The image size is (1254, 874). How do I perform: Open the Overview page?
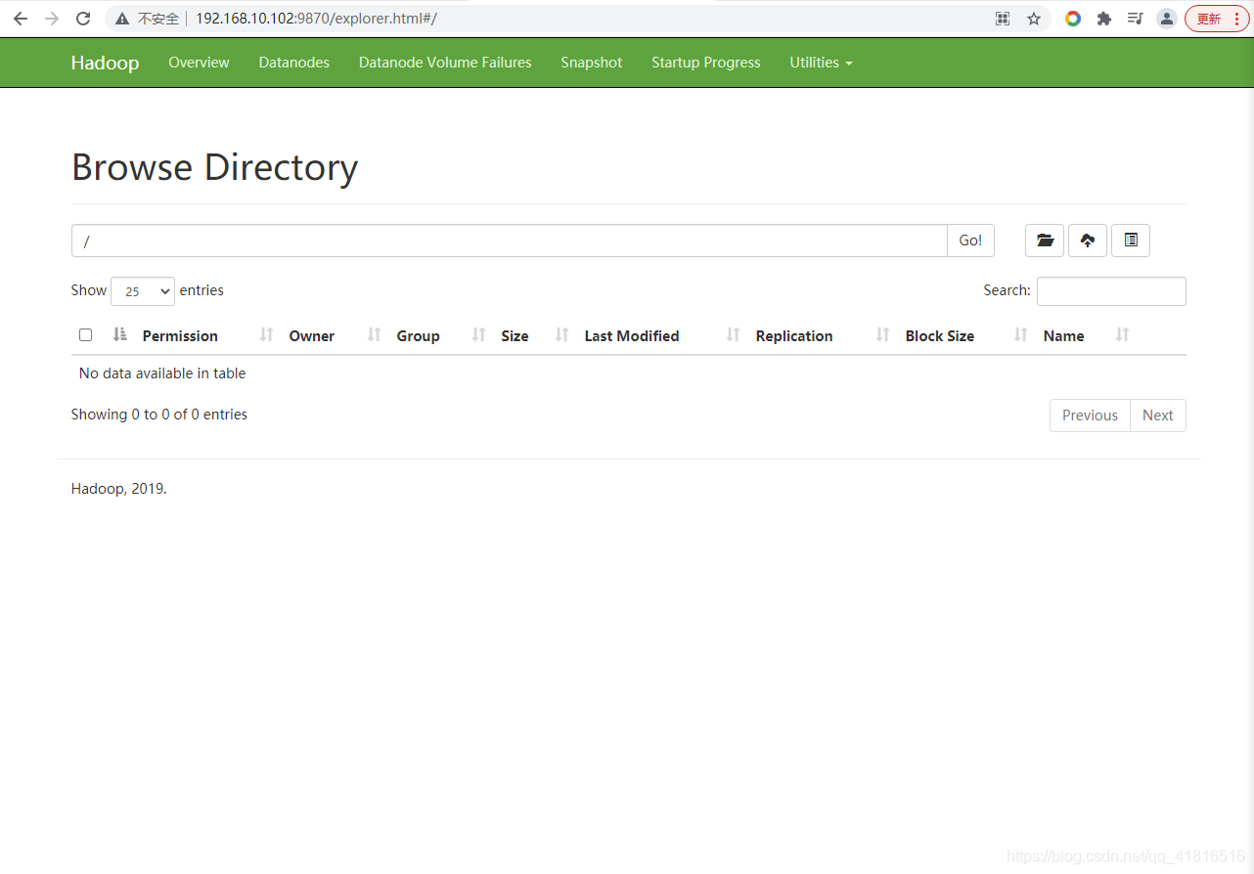click(x=199, y=63)
